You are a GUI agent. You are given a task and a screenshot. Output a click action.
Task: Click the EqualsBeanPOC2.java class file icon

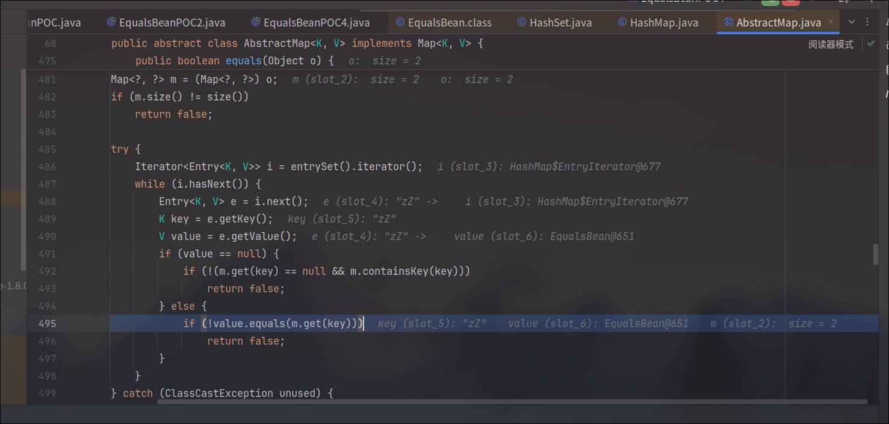tap(111, 22)
